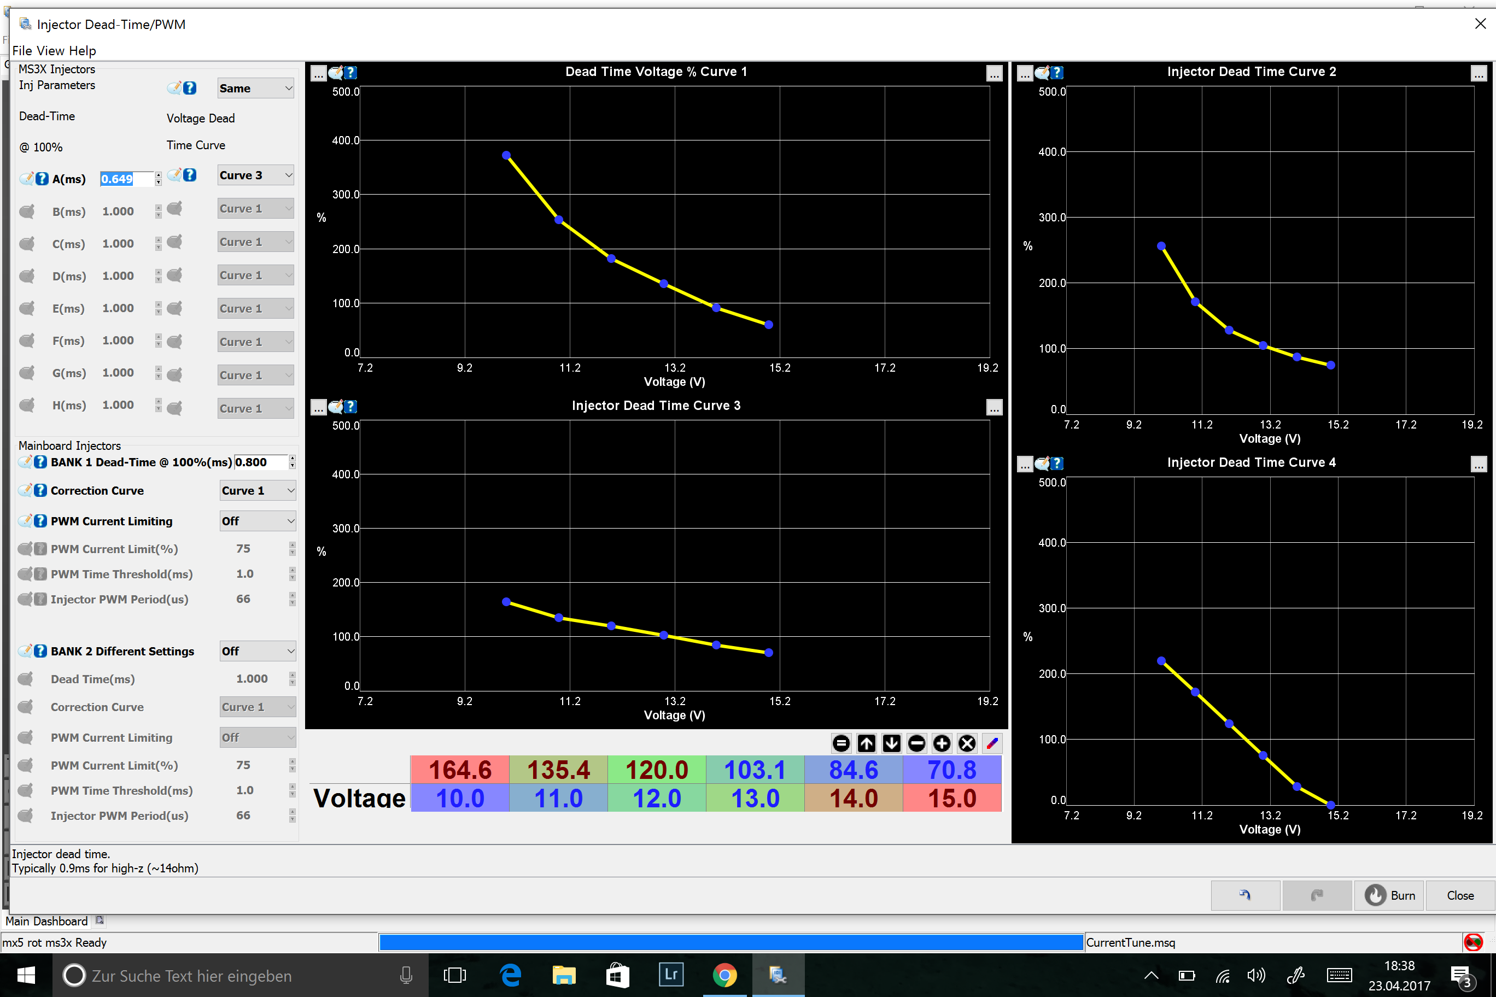Click the plus add-to-cells table button
1496x997 pixels.
(x=942, y=743)
